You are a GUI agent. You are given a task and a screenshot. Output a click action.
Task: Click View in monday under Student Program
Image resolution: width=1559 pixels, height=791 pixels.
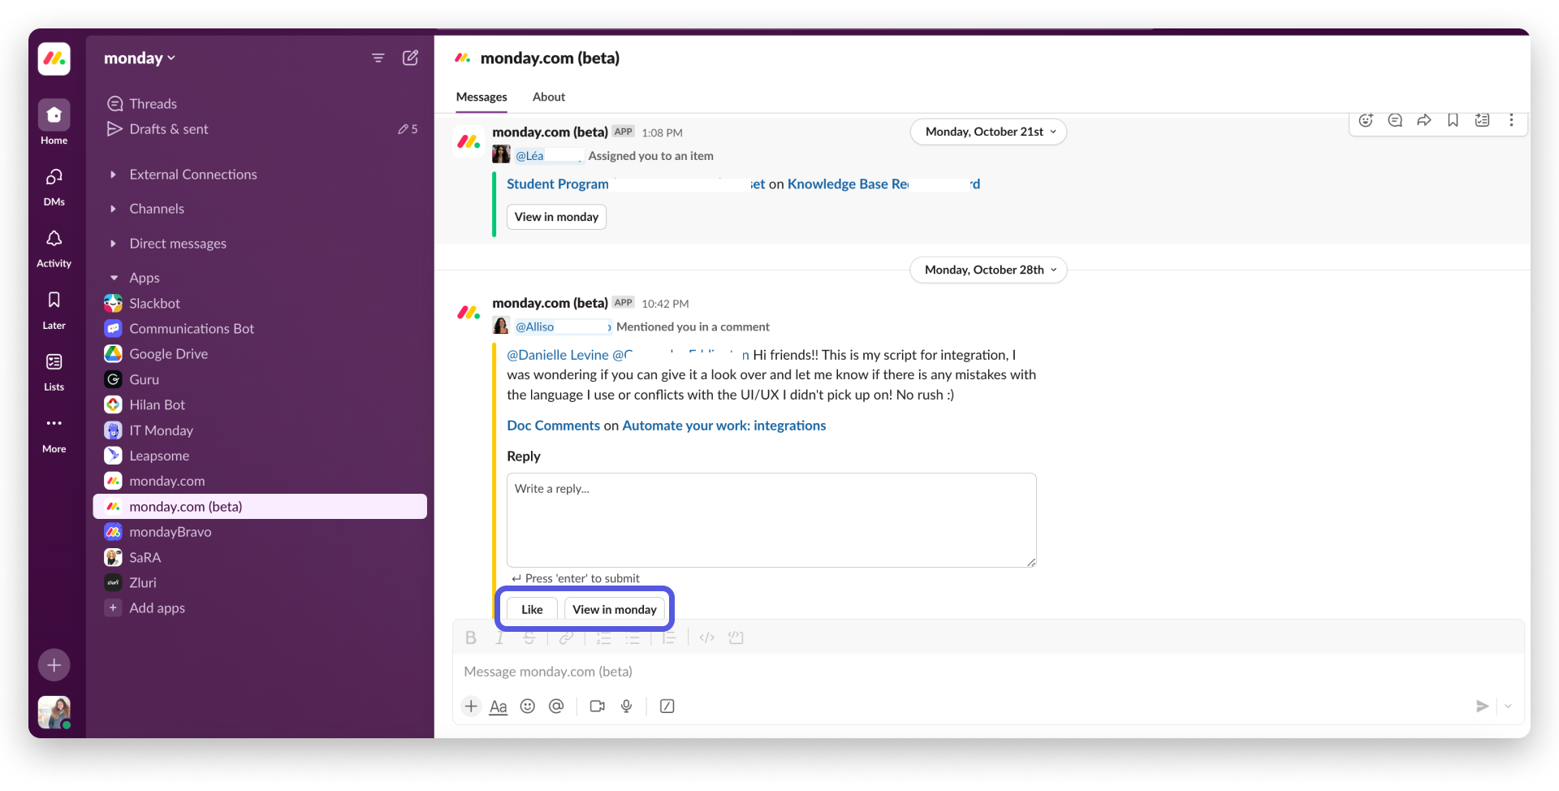click(556, 217)
